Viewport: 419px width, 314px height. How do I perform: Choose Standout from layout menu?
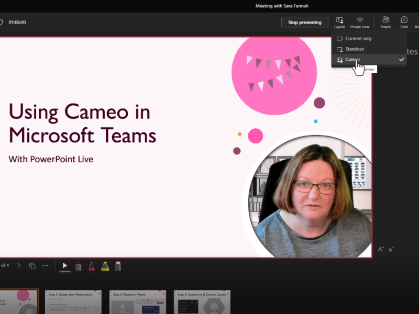(x=356, y=49)
